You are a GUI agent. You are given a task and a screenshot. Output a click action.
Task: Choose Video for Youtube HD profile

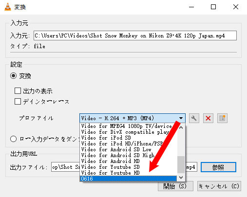[128, 173]
